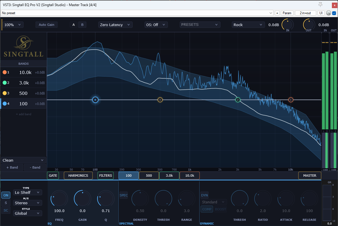
Task: Open the Clean mode dropdown
Action: tap(23, 160)
